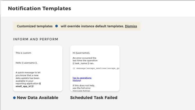Click 'will override instance default templates' text
This screenshot has width=195, height=110.
pyautogui.click(x=92, y=26)
